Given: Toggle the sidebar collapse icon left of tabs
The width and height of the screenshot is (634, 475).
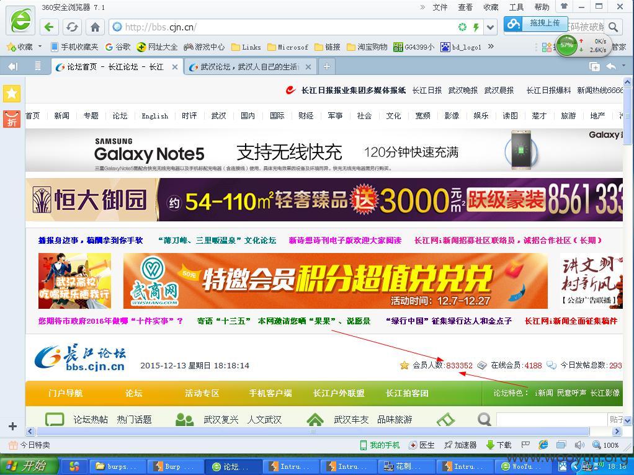Looking at the screenshot, I should pos(13,66).
